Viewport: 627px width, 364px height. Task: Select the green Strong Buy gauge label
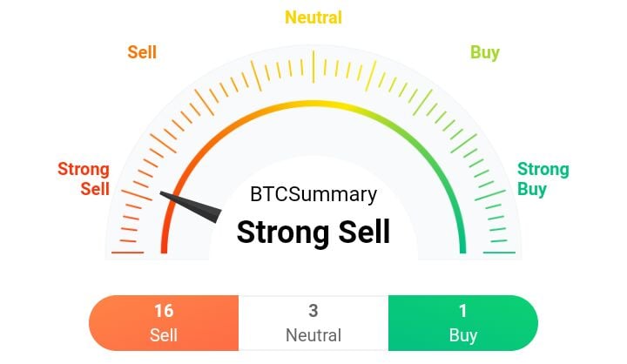[543, 179]
